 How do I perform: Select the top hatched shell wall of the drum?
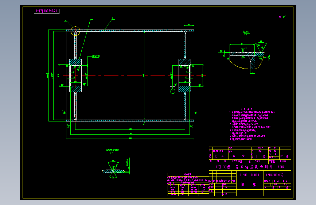click(x=130, y=31)
